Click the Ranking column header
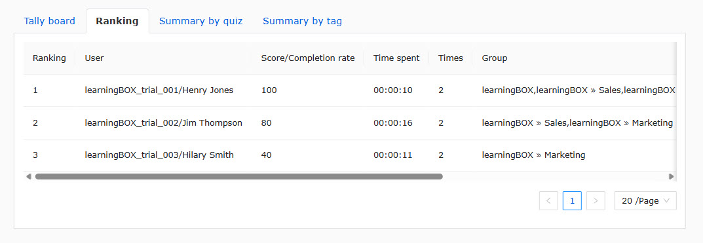The width and height of the screenshot is (703, 243). [x=49, y=58]
